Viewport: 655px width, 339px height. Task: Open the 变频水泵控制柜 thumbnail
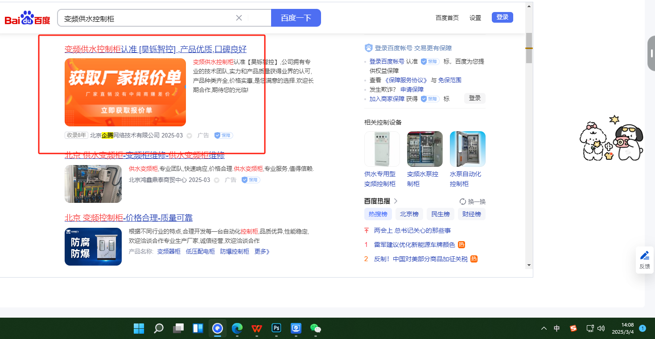(x=425, y=149)
